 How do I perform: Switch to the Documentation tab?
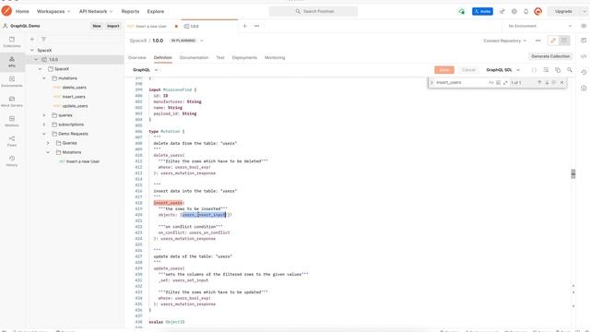[x=194, y=57]
